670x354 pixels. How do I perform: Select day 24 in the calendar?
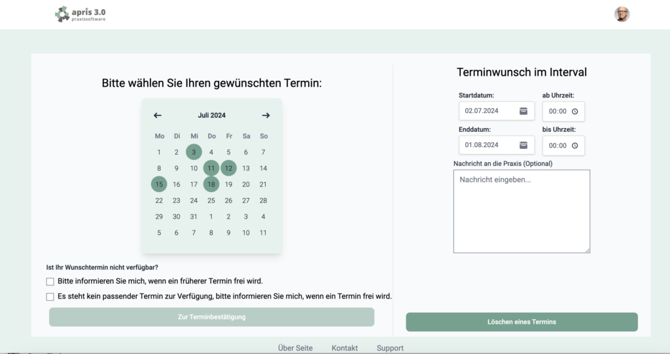coord(194,201)
